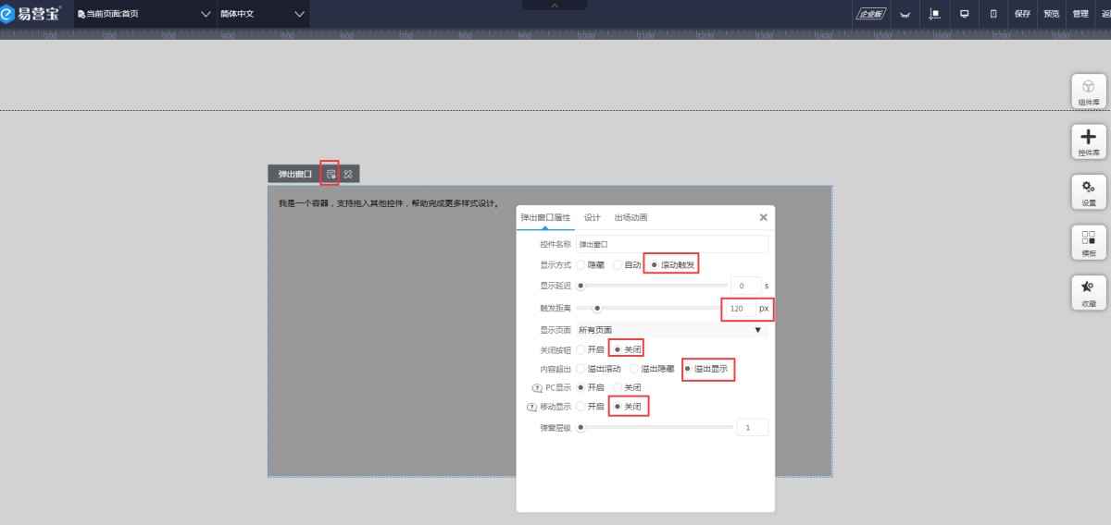Switch to the mobile phone view icon
This screenshot has height=525, width=1111.
pos(993,14)
